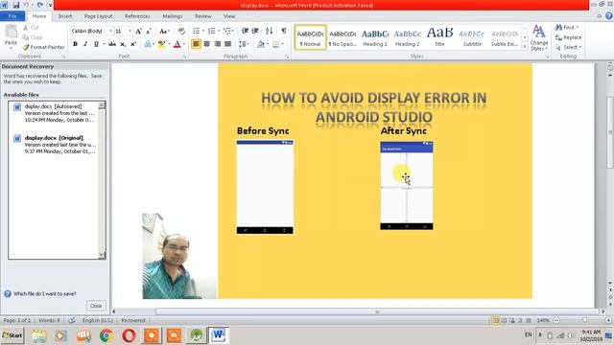Switch to the Page Layout tab

pos(98,16)
